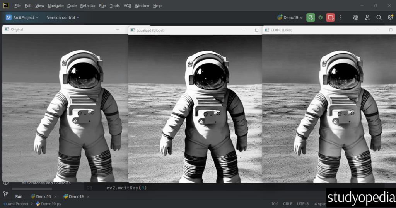Click the Equalized (Global) window title icon
The width and height of the screenshot is (396, 208).
[x=133, y=30]
